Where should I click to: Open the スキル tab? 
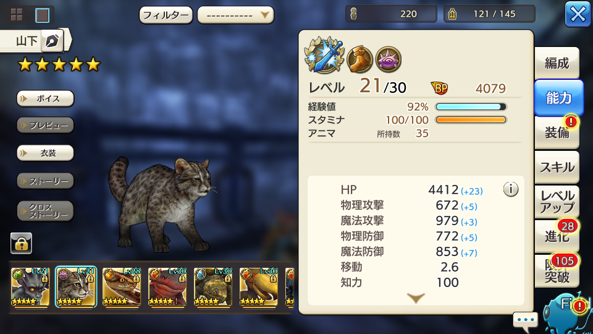(557, 167)
